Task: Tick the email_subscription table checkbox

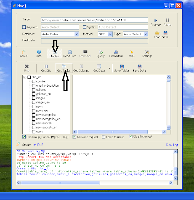Action: 33,86
